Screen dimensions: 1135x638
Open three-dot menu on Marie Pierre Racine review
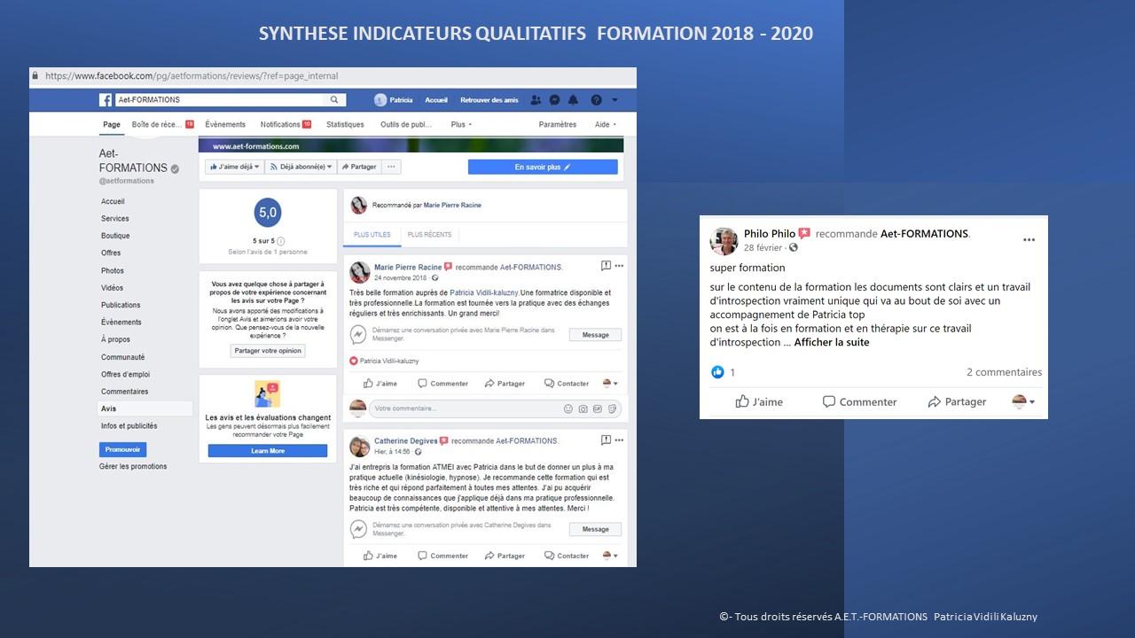coord(619,266)
